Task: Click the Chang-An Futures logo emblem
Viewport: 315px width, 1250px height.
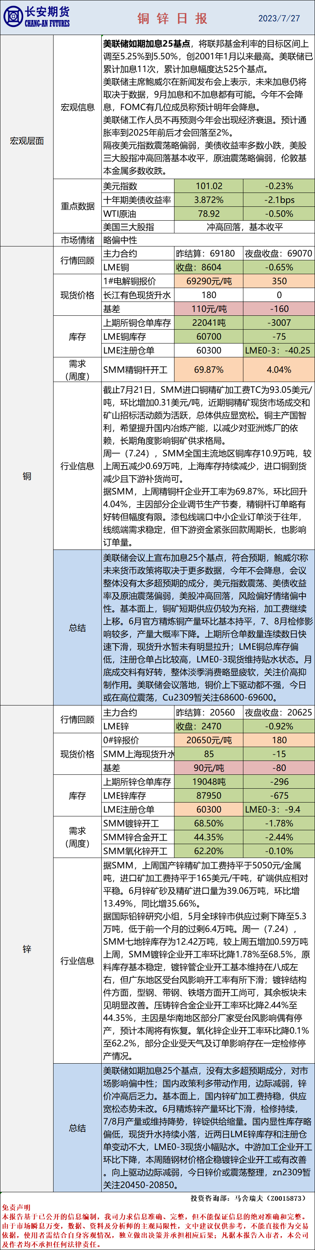Action: click(x=13, y=17)
